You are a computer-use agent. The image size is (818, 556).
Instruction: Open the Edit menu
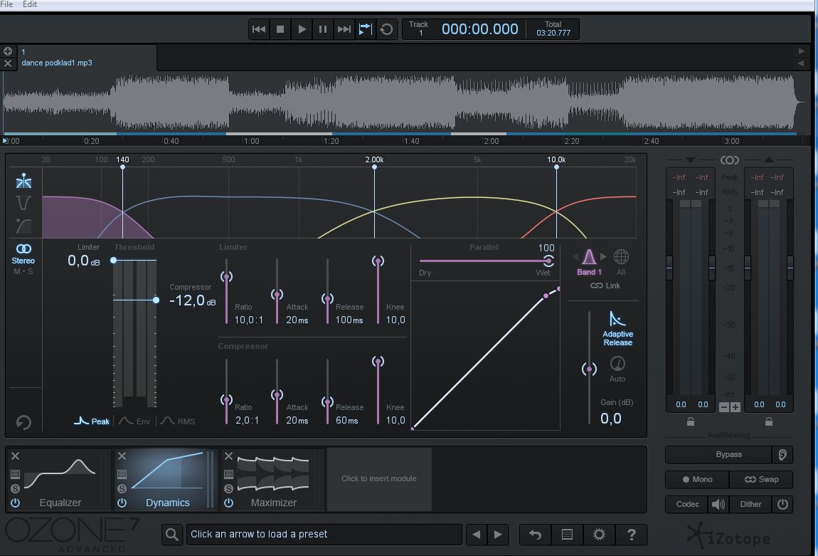(30, 4)
